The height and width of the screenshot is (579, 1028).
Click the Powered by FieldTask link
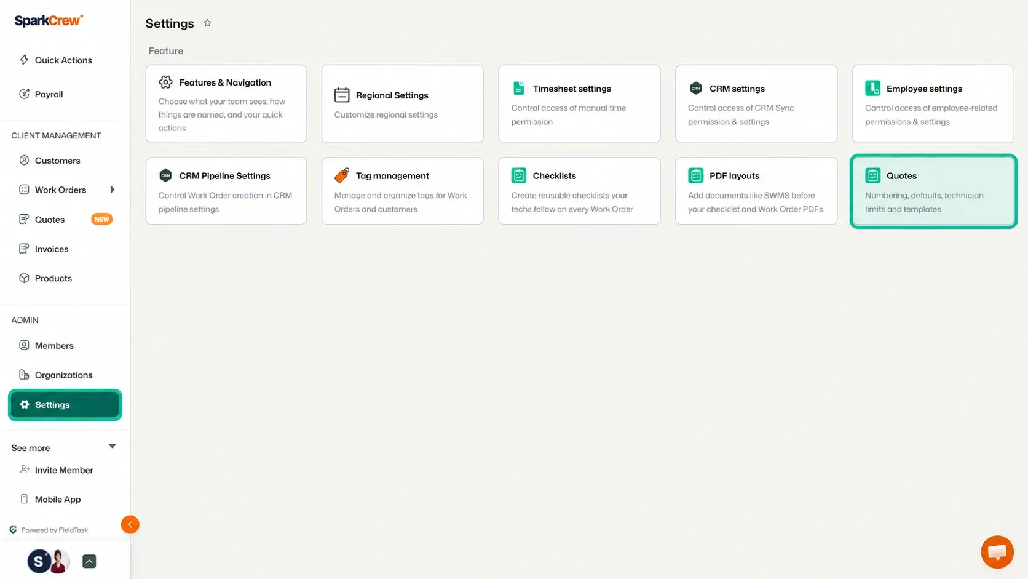click(49, 530)
